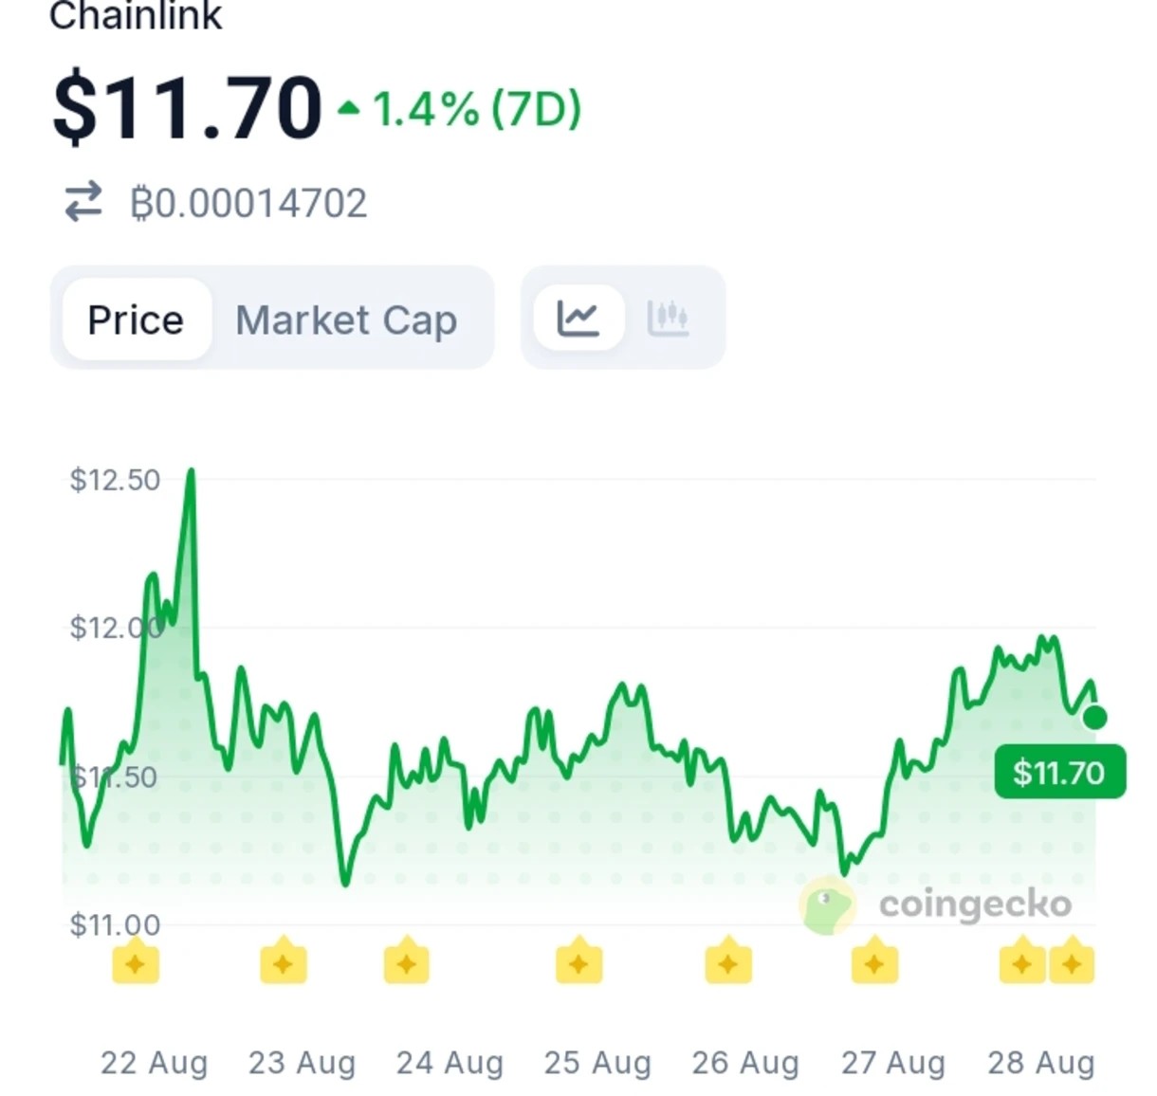Image resolution: width=1157 pixels, height=1096 pixels.
Task: Open the news star marker under 22 Aug
Action: [136, 961]
